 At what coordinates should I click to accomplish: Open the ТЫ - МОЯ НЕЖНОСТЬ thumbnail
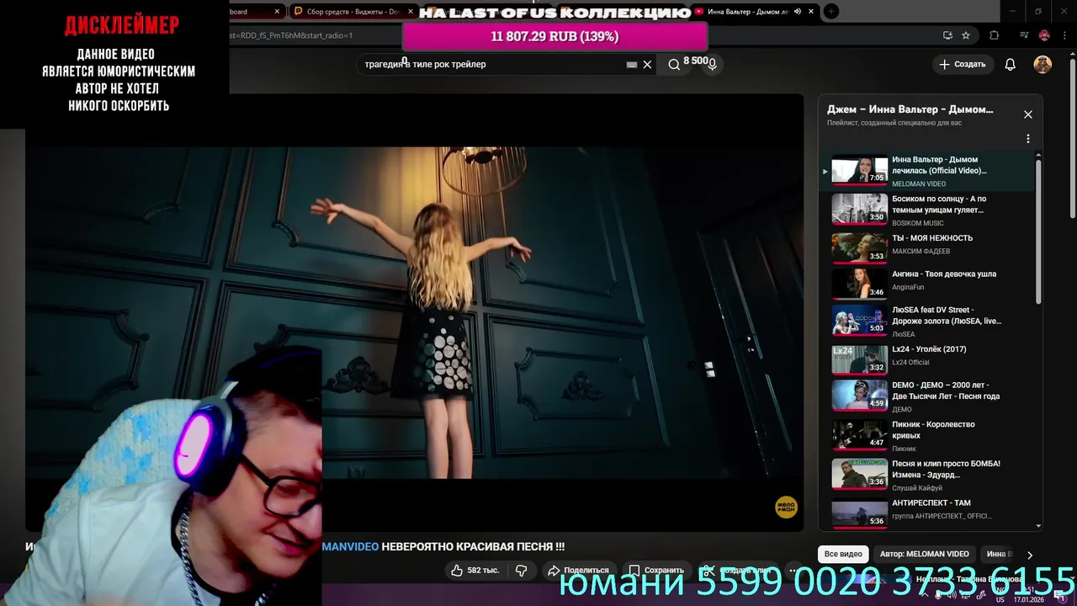coord(860,248)
